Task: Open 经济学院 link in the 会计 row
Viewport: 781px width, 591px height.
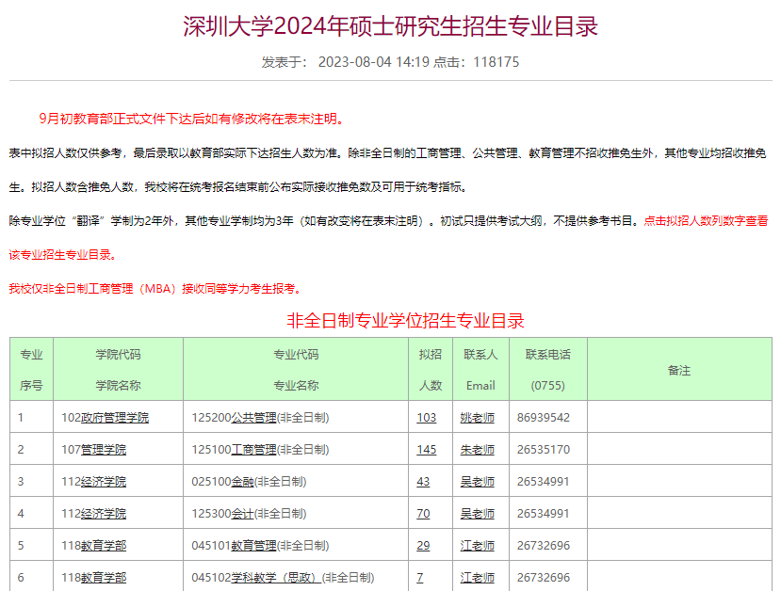Action: tap(103, 514)
